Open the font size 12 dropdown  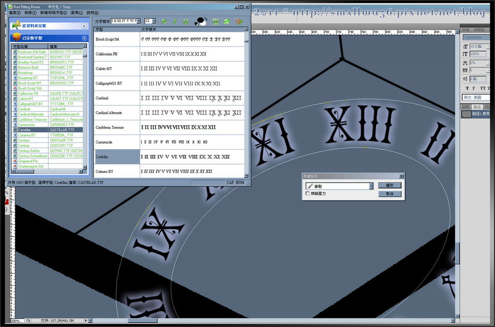tap(154, 21)
